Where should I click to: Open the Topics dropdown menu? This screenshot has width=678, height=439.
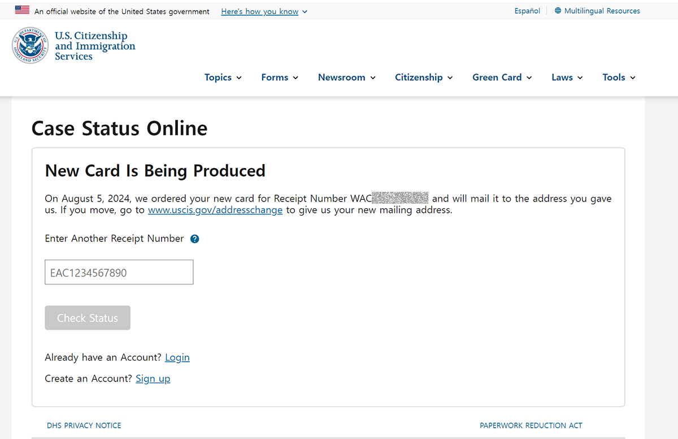click(223, 77)
